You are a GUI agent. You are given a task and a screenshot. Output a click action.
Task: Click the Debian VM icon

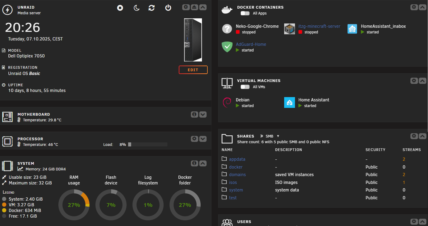point(227,102)
